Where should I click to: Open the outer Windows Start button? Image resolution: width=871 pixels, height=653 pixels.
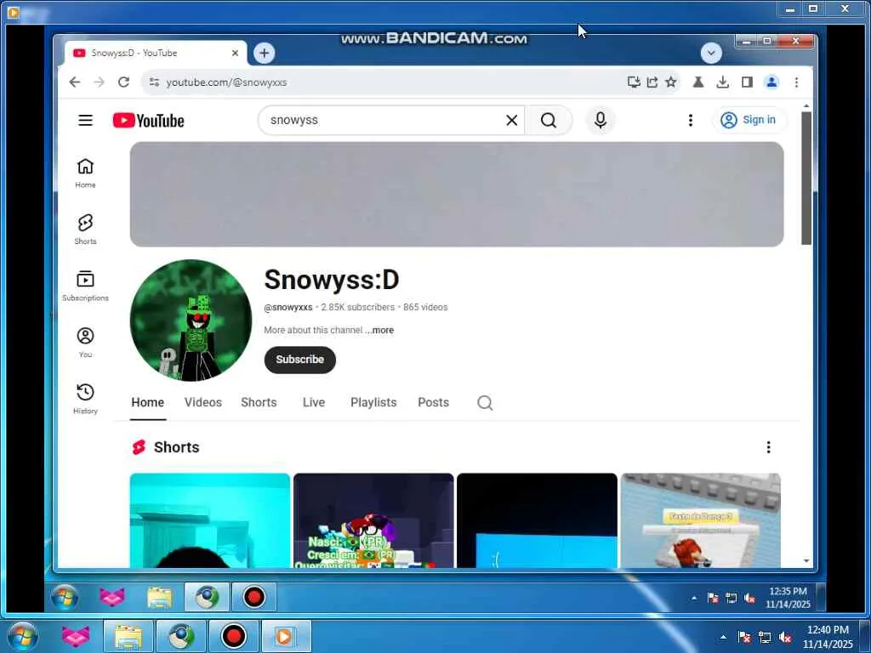pyautogui.click(x=21, y=636)
